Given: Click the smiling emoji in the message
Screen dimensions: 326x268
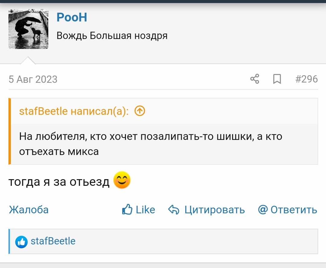Looking at the screenshot, I should pos(122,180).
